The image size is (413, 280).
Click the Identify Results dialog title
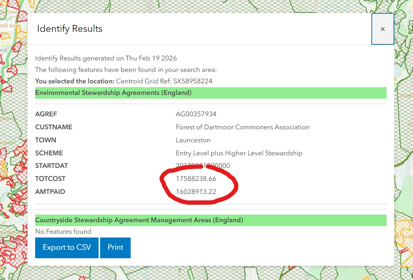[x=70, y=29]
